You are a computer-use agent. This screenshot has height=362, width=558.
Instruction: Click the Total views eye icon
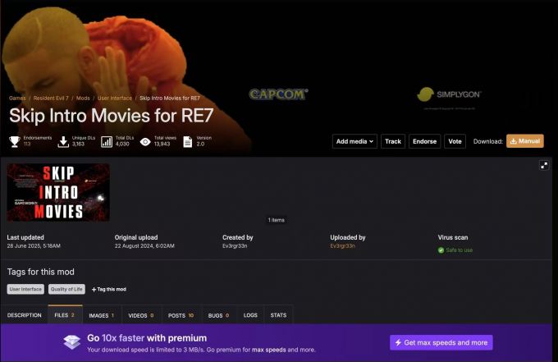coord(145,142)
